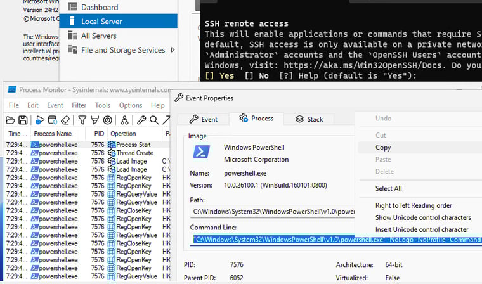Click the target crosshair toolbar icon
This screenshot has height=284, width=482.
107,120
